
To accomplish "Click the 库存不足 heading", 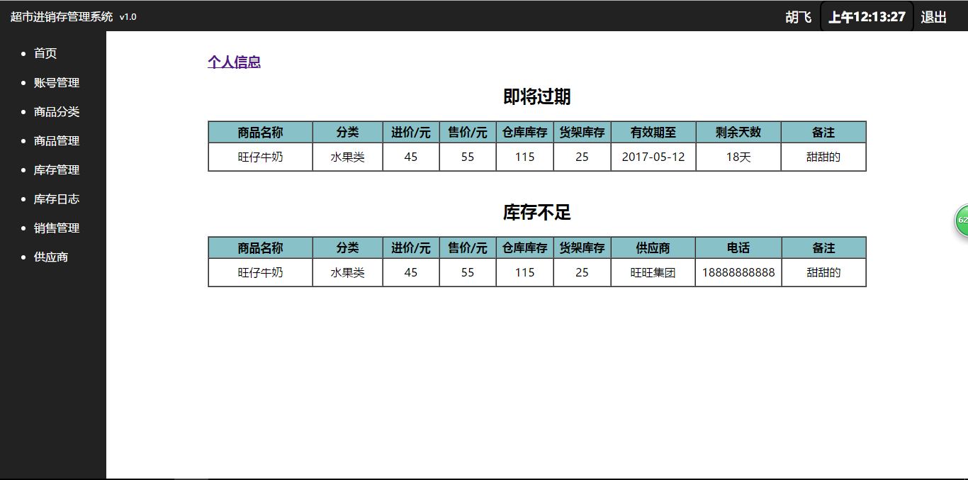I will pos(536,212).
